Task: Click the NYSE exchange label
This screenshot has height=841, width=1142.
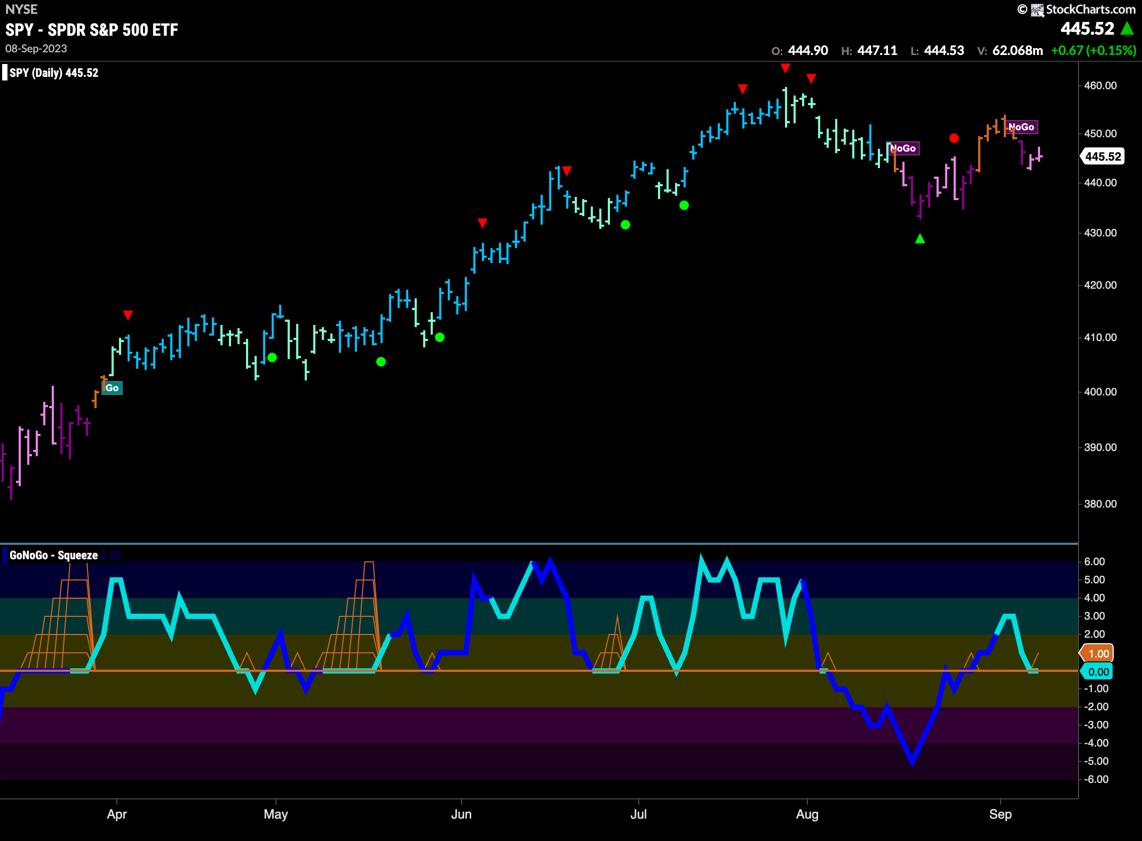Action: pos(21,9)
